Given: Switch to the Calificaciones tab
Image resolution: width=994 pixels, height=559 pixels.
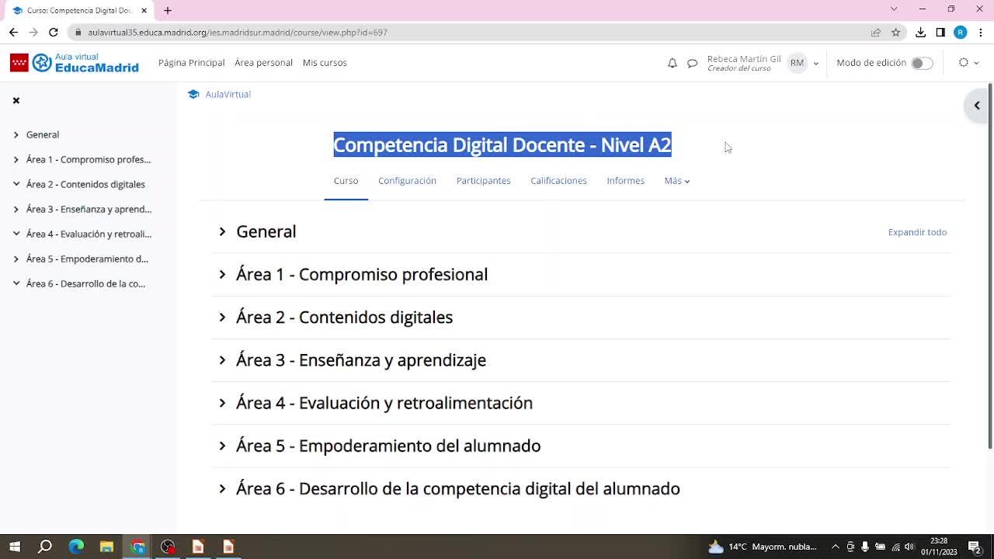Looking at the screenshot, I should (558, 181).
